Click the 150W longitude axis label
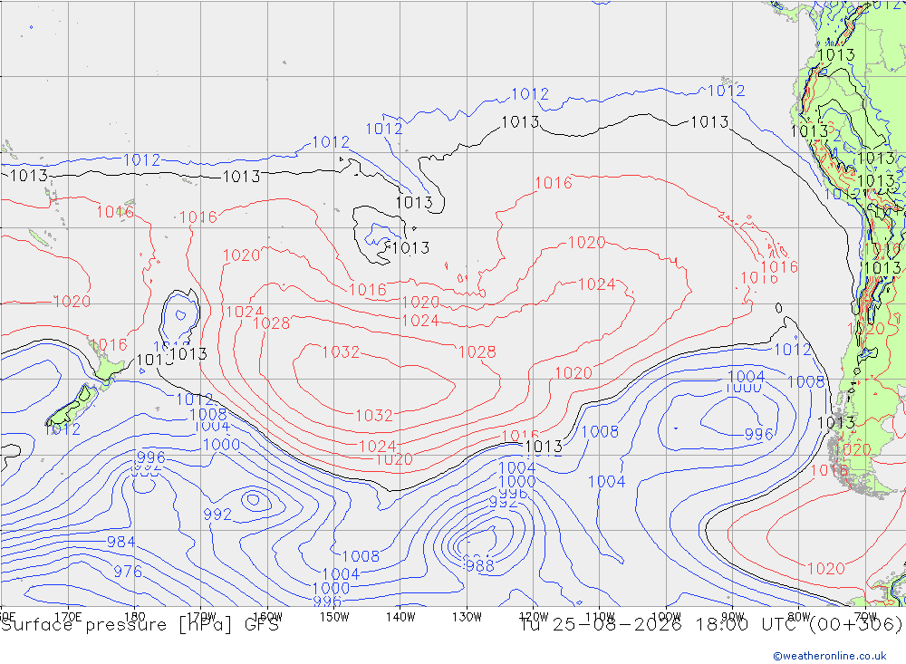 334,617
